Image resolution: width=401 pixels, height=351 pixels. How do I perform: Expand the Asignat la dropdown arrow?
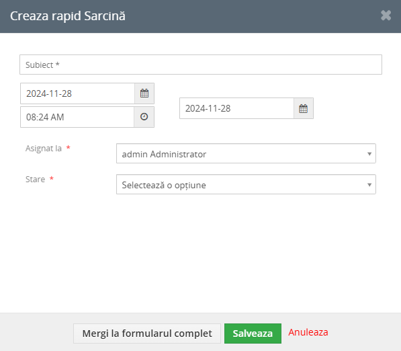[x=369, y=154]
